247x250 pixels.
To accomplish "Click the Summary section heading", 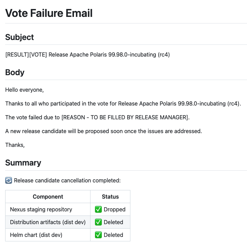I will (x=23, y=163).
